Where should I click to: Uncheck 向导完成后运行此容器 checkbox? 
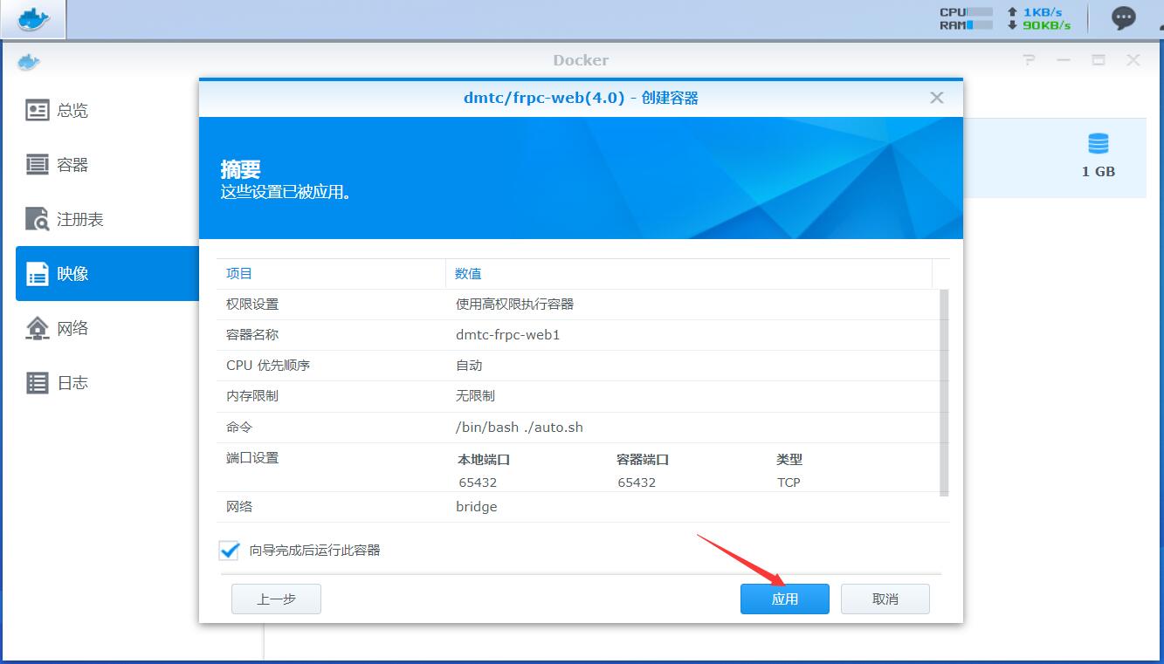[x=230, y=551]
